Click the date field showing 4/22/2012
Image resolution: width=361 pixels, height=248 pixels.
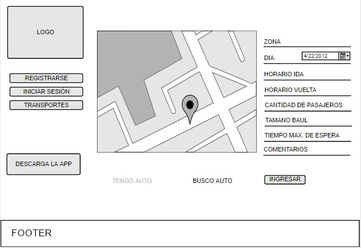[x=320, y=56]
